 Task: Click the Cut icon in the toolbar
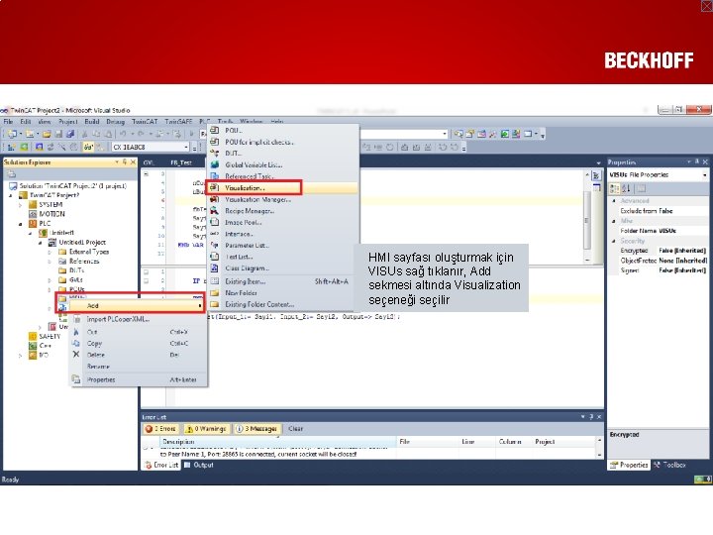(x=84, y=134)
